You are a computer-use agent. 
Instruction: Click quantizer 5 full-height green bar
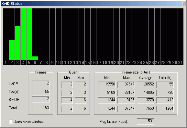click(x=29, y=34)
